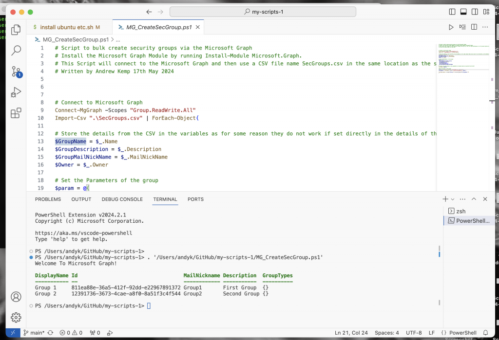Open the Accounts icon in activity bar
This screenshot has height=340, width=499.
point(16,297)
